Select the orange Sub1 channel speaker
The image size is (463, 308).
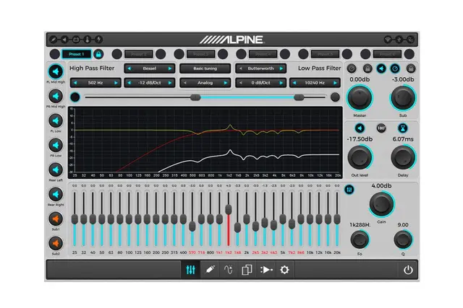pos(56,219)
